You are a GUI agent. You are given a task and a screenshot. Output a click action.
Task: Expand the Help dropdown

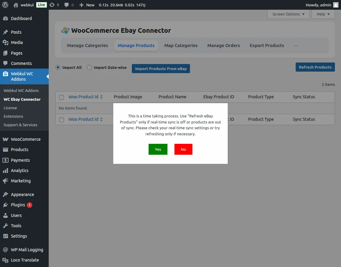pyautogui.click(x=323, y=14)
